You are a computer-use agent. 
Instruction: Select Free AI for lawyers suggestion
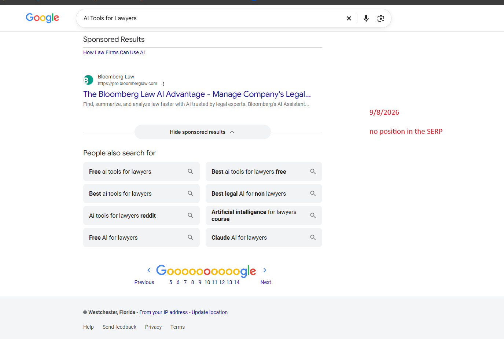[x=141, y=237]
